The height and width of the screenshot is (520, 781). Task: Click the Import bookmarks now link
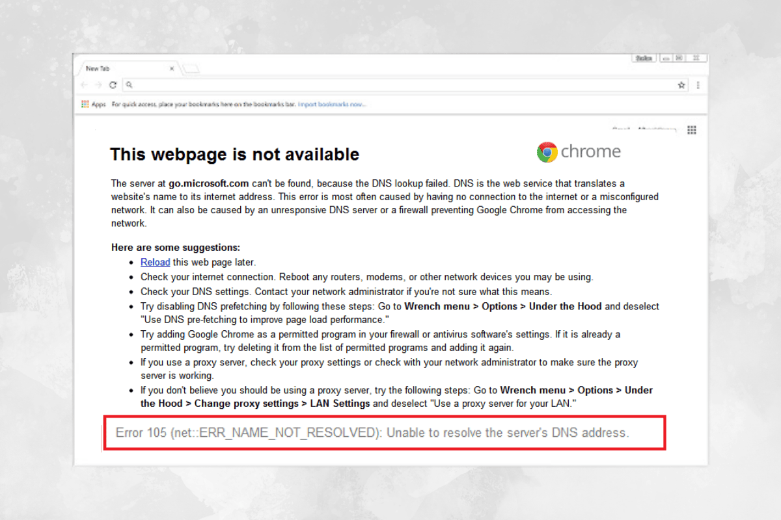(332, 104)
